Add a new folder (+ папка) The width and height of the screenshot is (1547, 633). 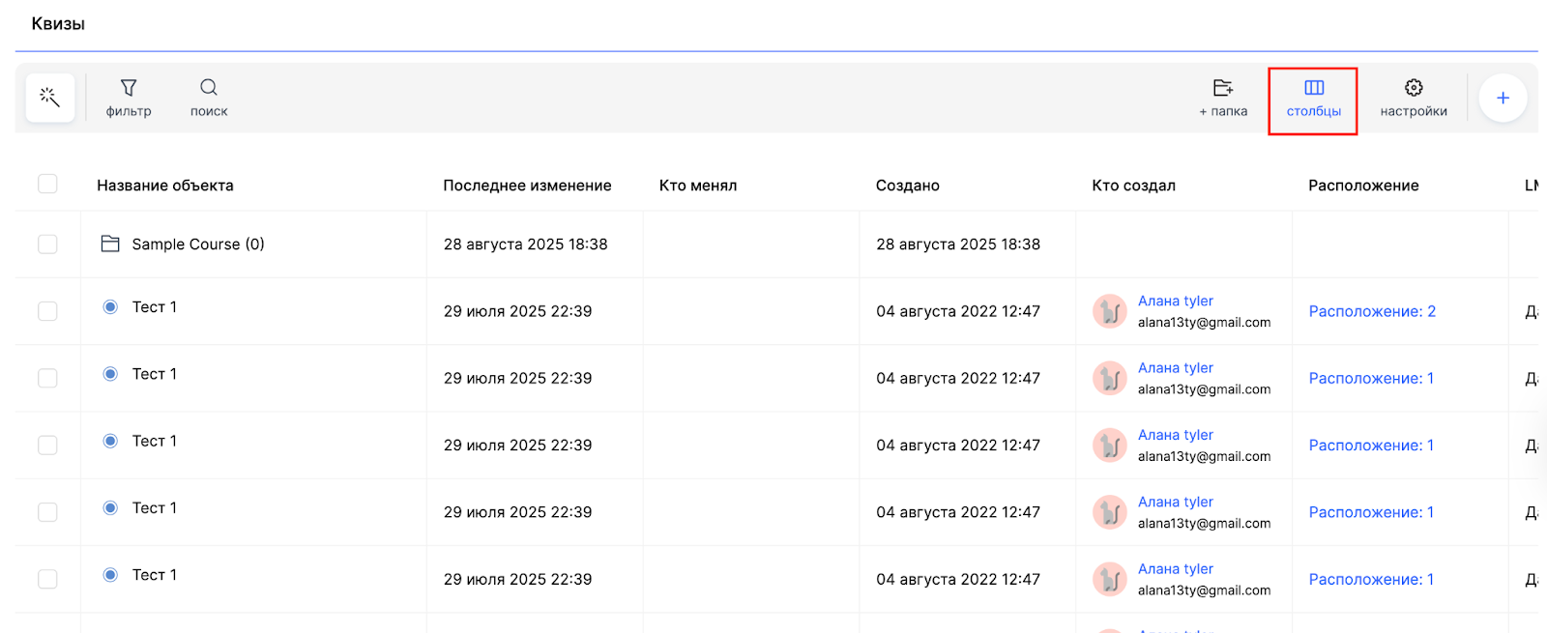(1223, 98)
